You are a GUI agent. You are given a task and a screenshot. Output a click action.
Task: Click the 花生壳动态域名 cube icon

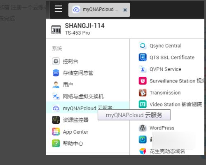point(143,151)
